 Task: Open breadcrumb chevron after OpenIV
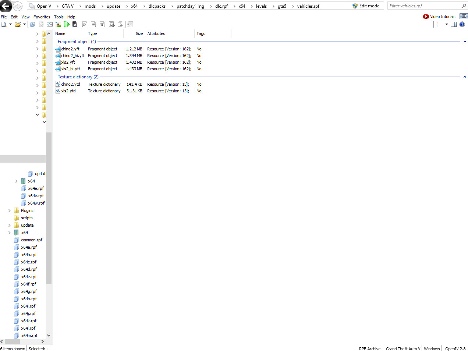click(x=57, y=6)
